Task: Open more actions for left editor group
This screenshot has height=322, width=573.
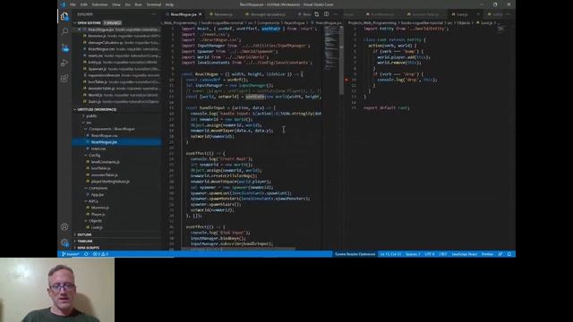Action: (x=336, y=14)
